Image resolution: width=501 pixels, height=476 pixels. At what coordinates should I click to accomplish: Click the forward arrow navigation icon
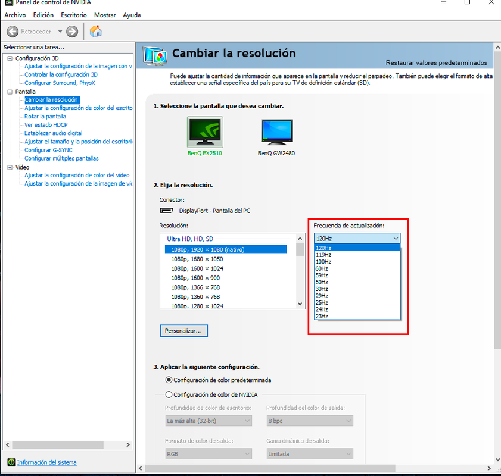[72, 32]
